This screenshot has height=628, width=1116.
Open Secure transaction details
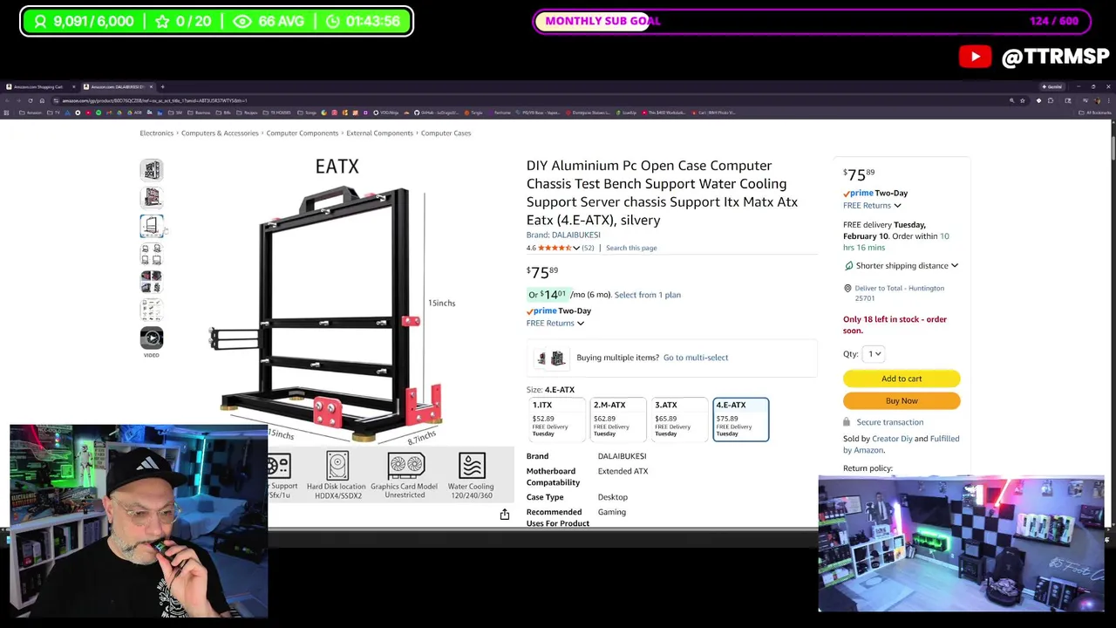coord(889,422)
